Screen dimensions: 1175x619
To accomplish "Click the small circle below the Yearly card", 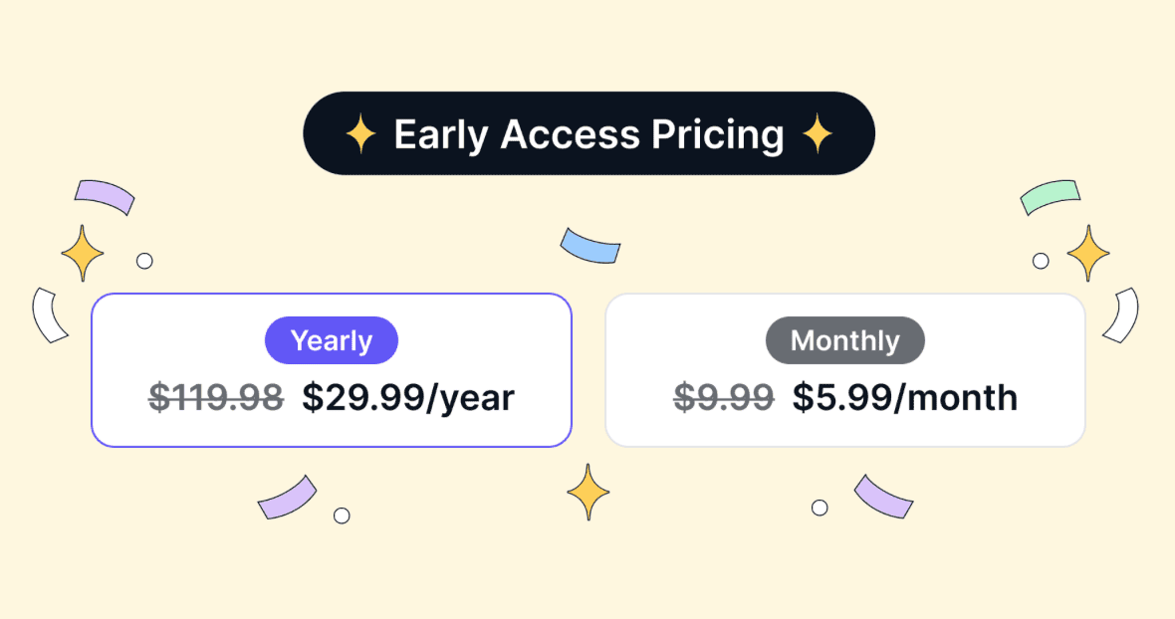I will click(342, 516).
